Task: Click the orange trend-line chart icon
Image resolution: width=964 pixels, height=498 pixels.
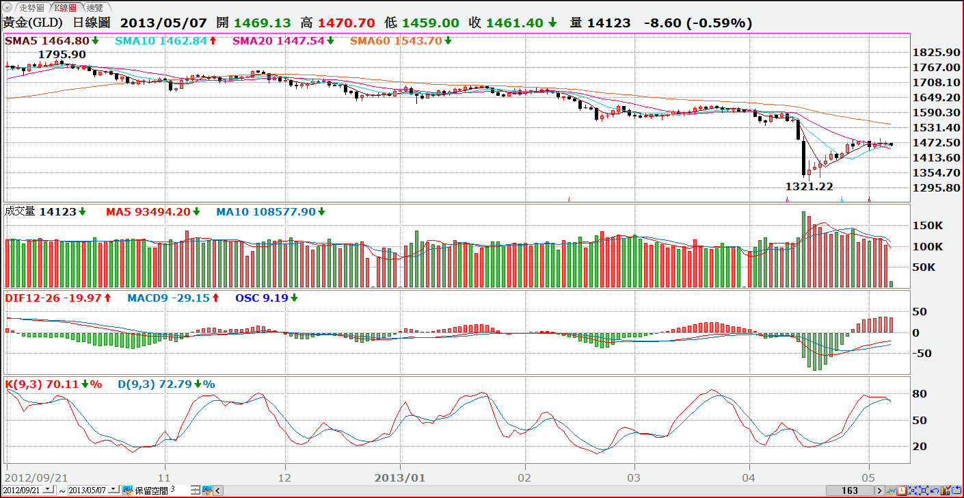Action: (x=891, y=490)
